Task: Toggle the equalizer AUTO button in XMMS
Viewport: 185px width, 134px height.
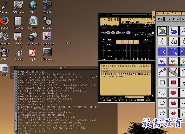Action: click(110, 42)
